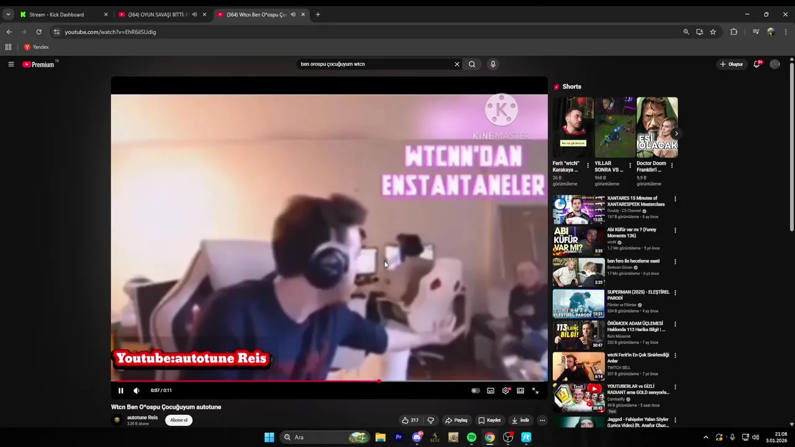Open Spotify from the taskbar
This screenshot has height=447, width=795.
[x=471, y=437]
